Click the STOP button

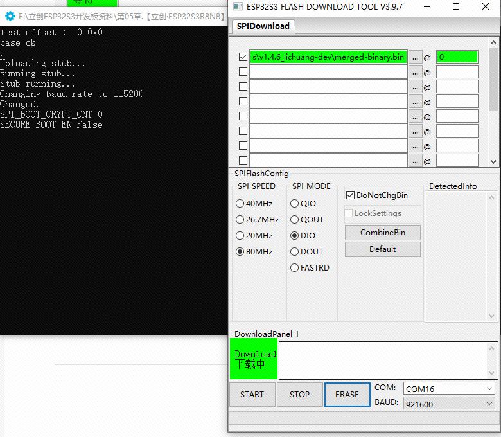tap(299, 394)
